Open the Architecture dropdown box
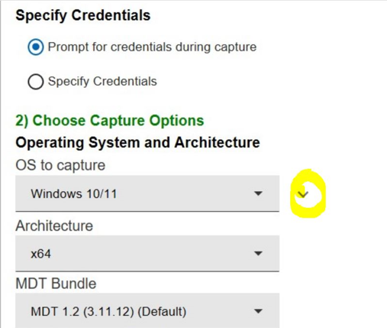Image resolution: width=387 pixels, height=328 pixels. point(147,254)
